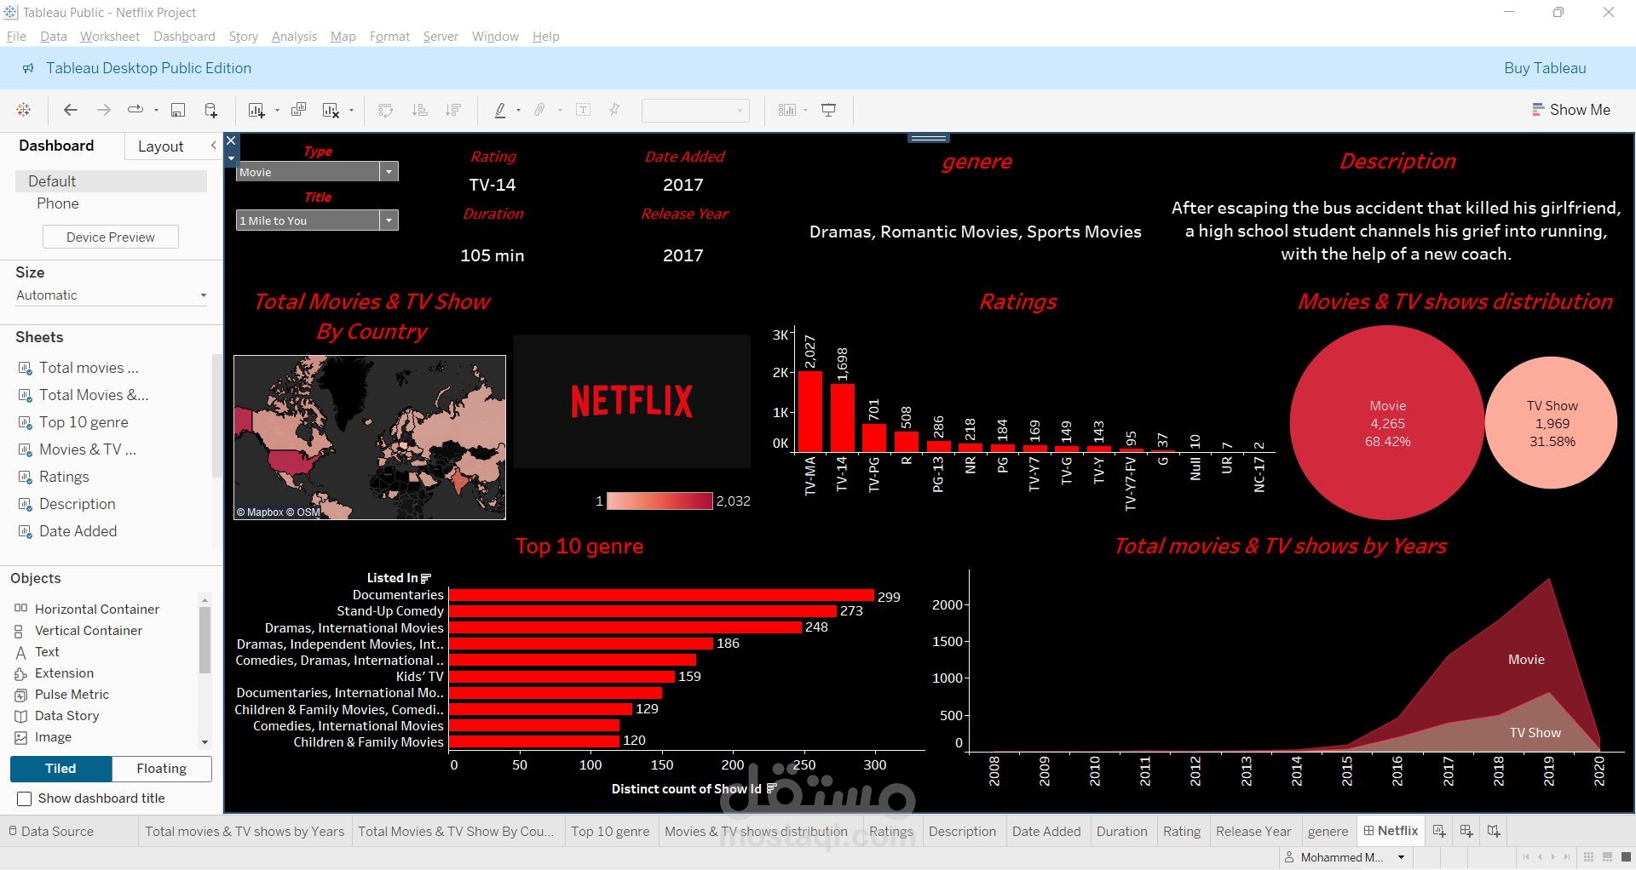Select the Tiled layout toggle

click(60, 769)
